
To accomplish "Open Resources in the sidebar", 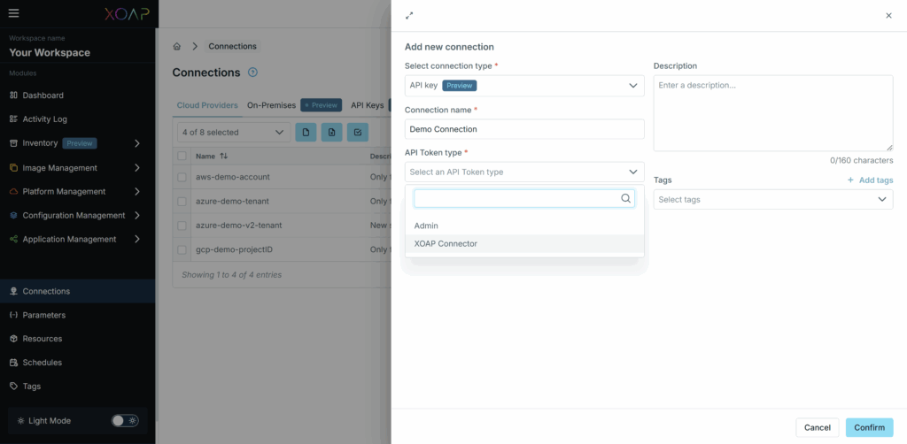I will (43, 339).
